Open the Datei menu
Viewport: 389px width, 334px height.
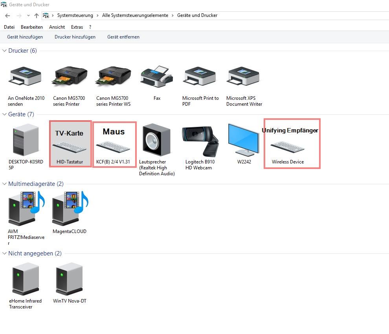coord(9,27)
